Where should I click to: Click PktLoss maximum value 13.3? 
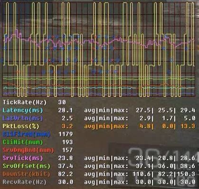[x=188, y=126]
